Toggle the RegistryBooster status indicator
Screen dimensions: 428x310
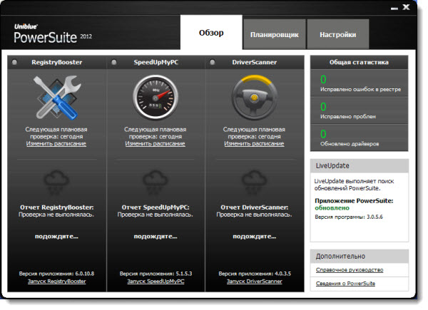click(x=16, y=62)
